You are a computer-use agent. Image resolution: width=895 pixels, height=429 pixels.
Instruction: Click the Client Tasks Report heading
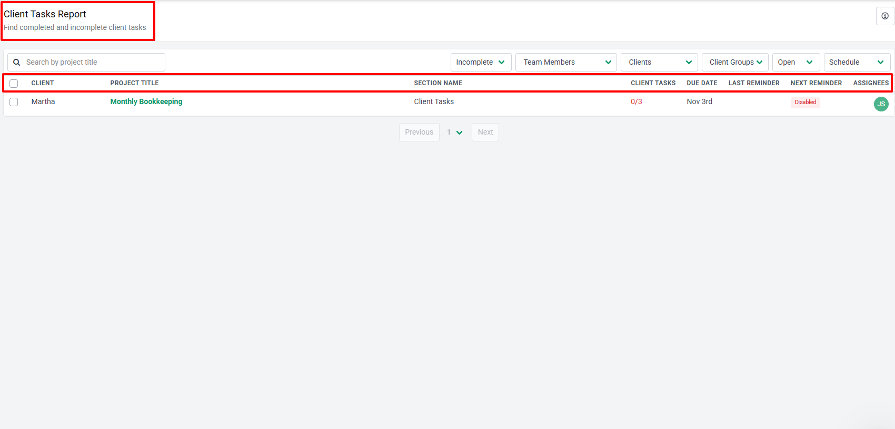pyautogui.click(x=45, y=14)
